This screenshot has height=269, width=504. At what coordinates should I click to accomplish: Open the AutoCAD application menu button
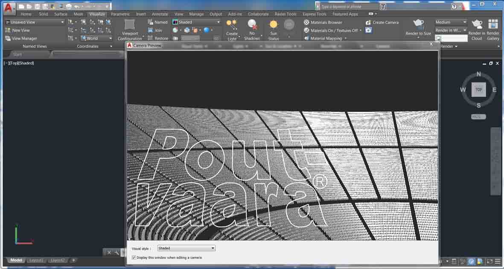click(x=9, y=9)
